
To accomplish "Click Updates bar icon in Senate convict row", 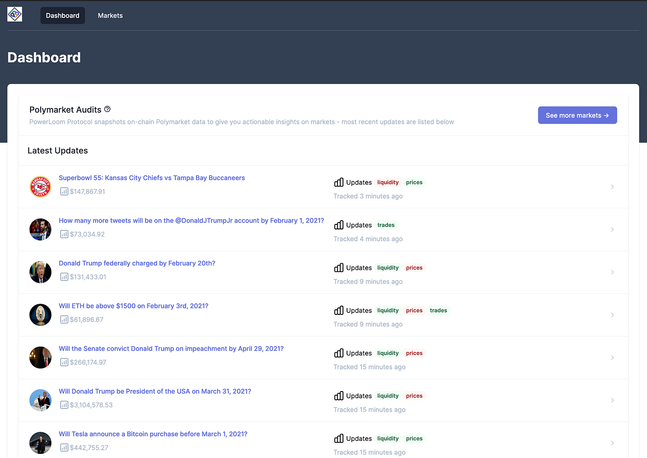I will (x=339, y=353).
